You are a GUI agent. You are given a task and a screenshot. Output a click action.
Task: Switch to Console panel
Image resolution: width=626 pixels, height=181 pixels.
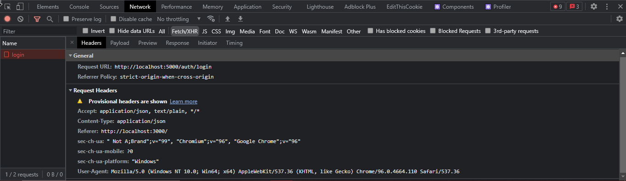click(79, 6)
